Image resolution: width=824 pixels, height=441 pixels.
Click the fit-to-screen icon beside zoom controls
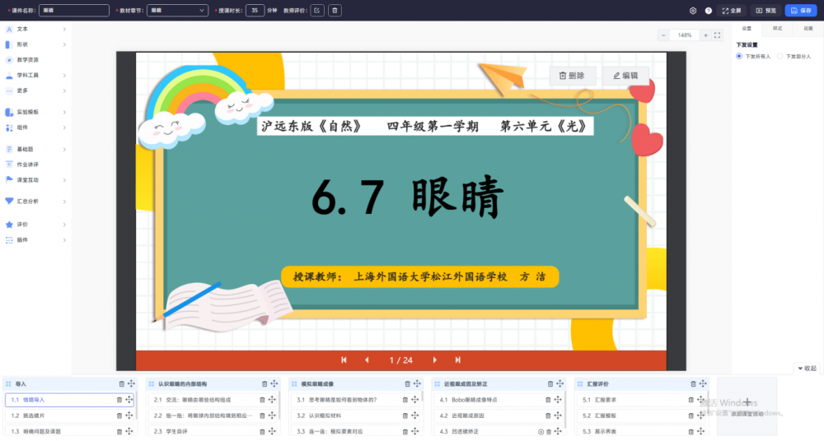[x=717, y=35]
